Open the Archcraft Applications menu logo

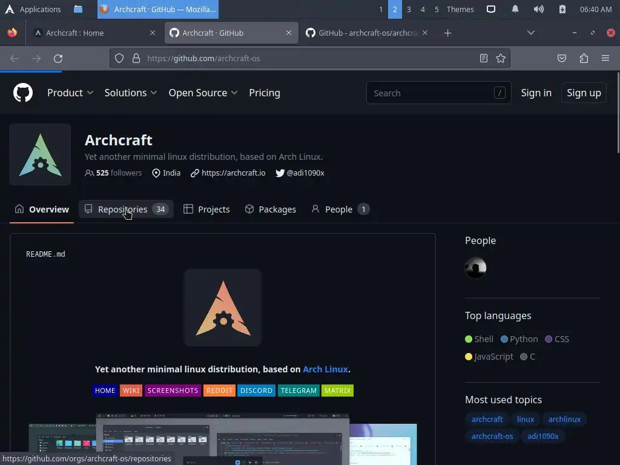click(x=10, y=9)
